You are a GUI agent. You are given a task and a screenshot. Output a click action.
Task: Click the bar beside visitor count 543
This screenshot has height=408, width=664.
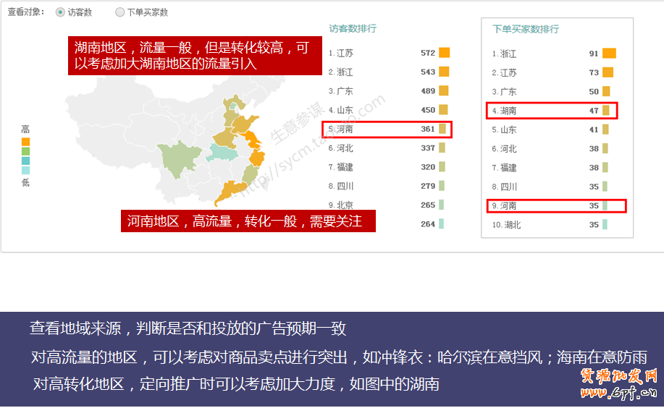pyautogui.click(x=444, y=72)
